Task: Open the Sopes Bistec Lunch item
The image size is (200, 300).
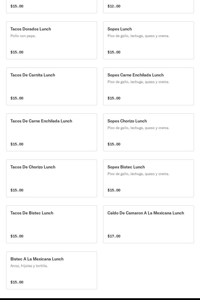Action: [x=148, y=178]
